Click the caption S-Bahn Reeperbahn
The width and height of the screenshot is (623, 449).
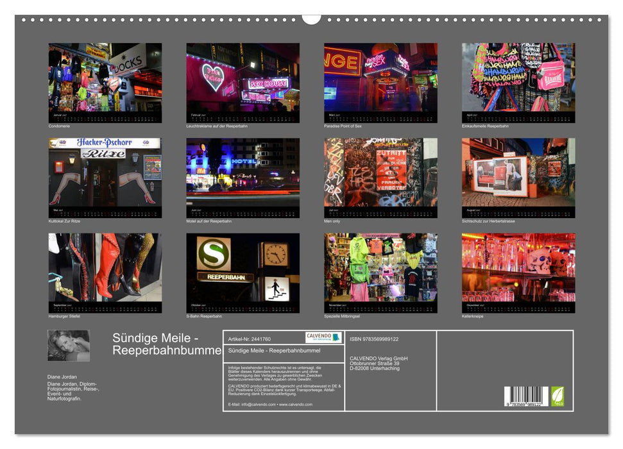[x=204, y=316]
